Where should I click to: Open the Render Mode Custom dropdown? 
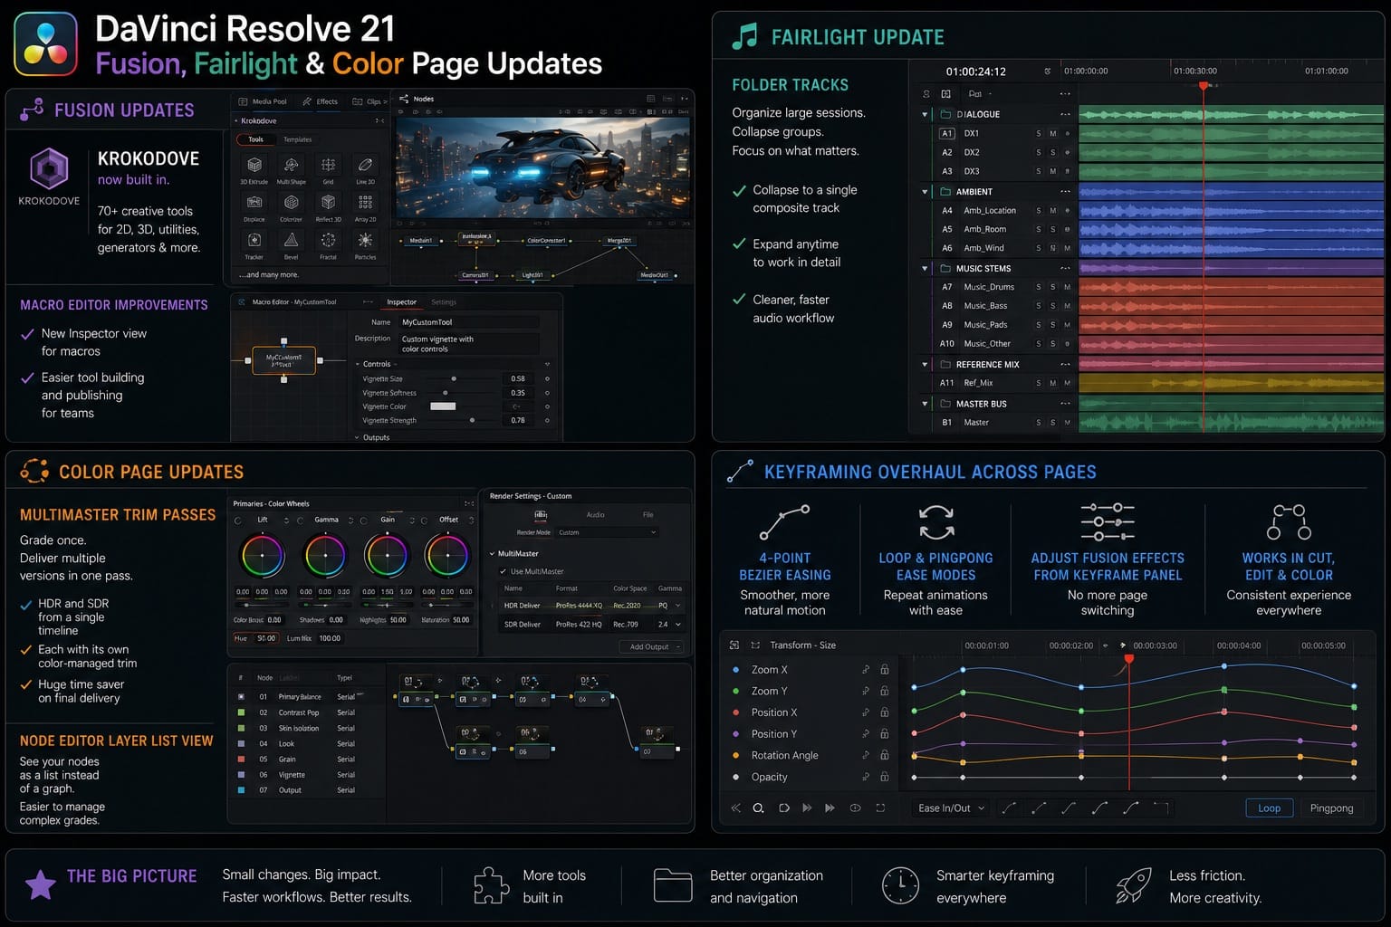[607, 532]
